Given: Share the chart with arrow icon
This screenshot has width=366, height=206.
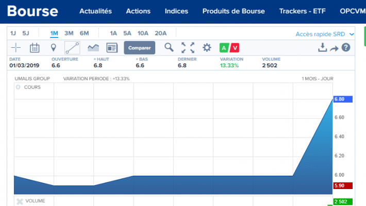Looking at the screenshot, I should tap(334, 48).
